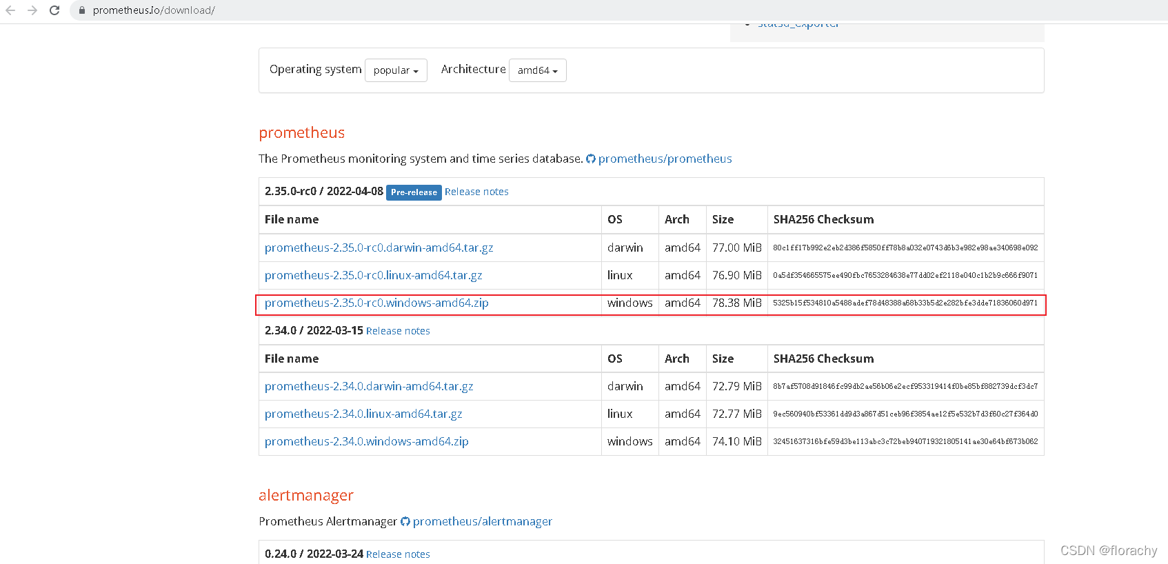Click checksum starting with 0a5df354665575
The image size is (1168, 564).
pos(905,275)
